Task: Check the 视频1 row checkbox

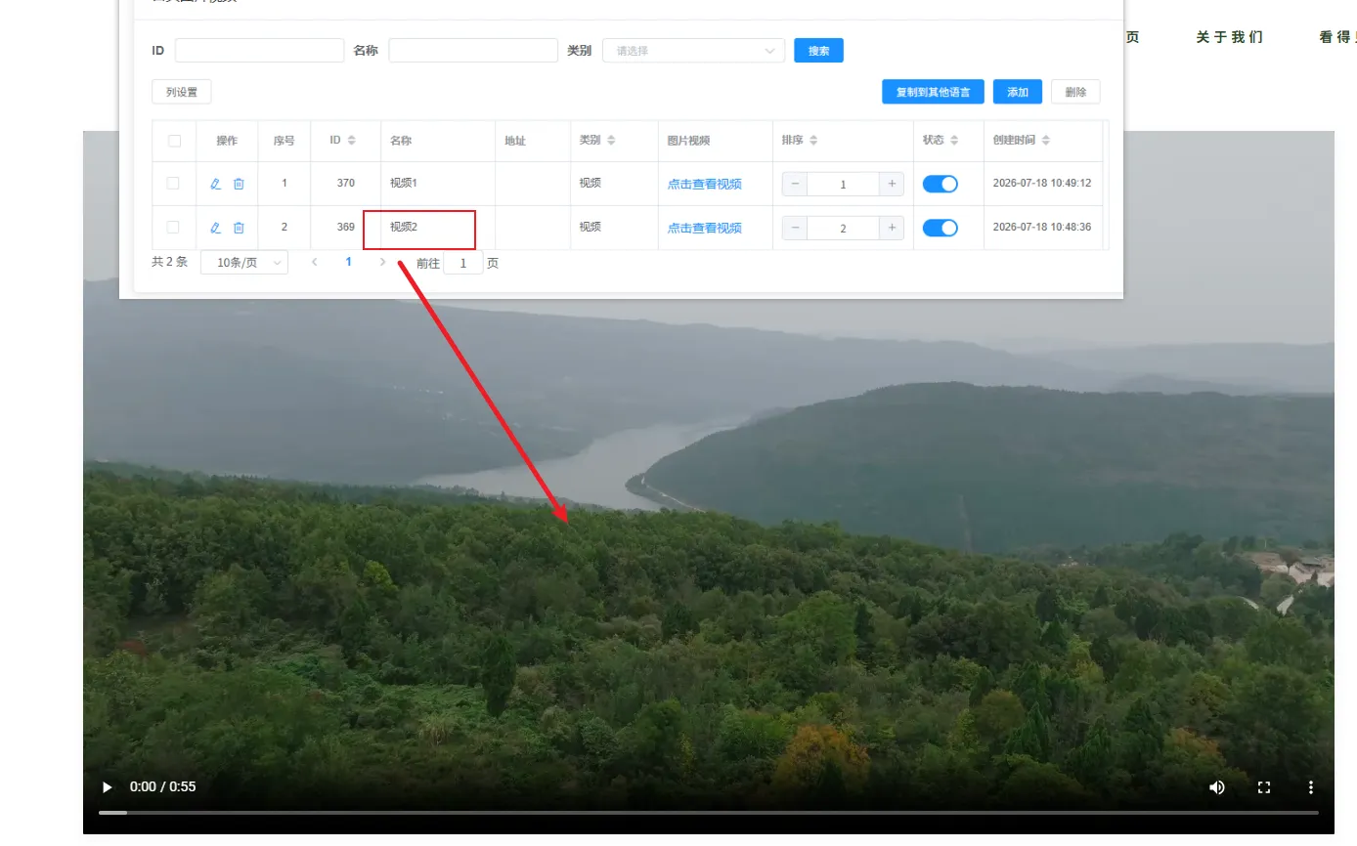Action: (x=173, y=183)
